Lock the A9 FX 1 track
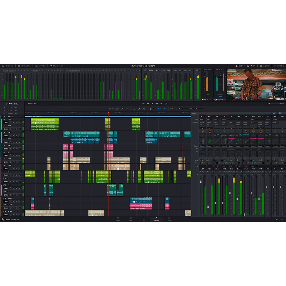This screenshot has height=286, width=286. pos(10,175)
